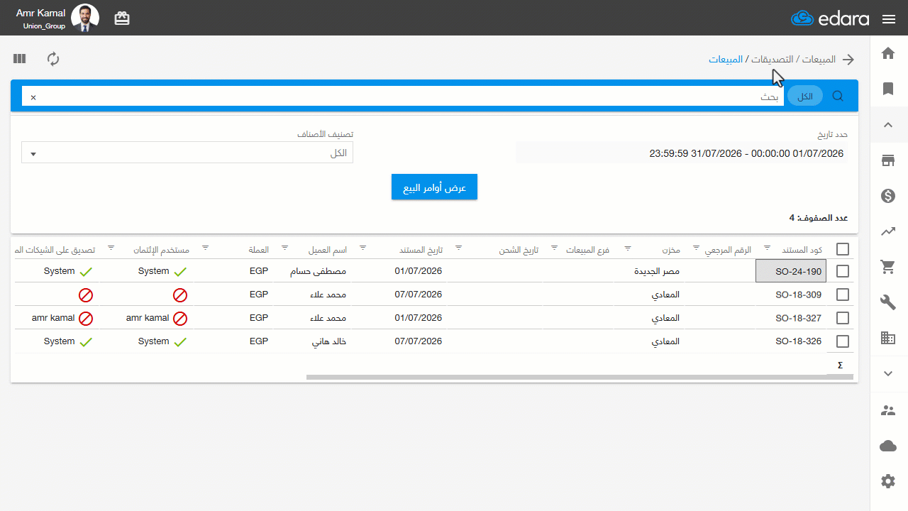Open filter for تاريخ المستند column

[x=362, y=248]
